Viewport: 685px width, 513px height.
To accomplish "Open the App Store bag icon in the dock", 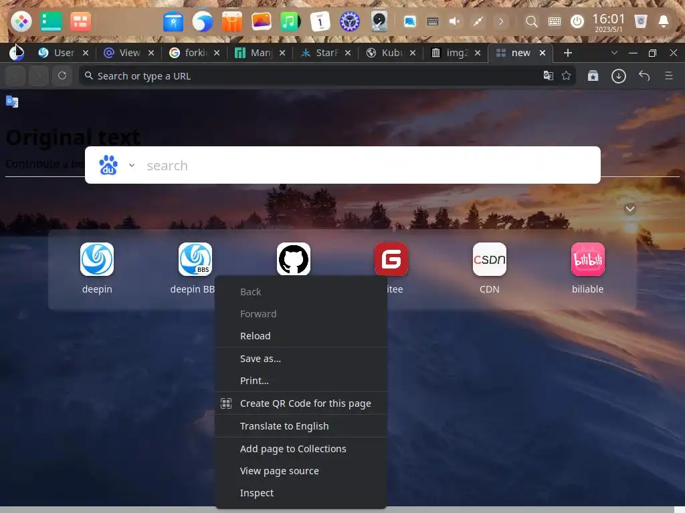I will point(232,21).
